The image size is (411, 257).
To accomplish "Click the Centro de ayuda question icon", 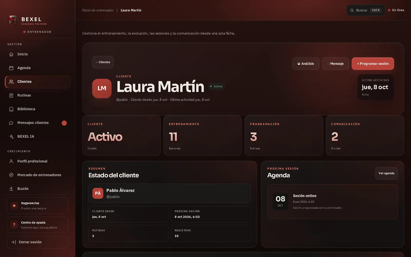I will (x=14, y=225).
